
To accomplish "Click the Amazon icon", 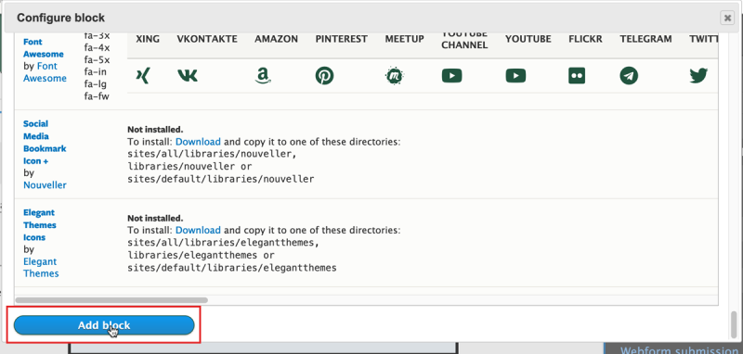I will click(263, 76).
